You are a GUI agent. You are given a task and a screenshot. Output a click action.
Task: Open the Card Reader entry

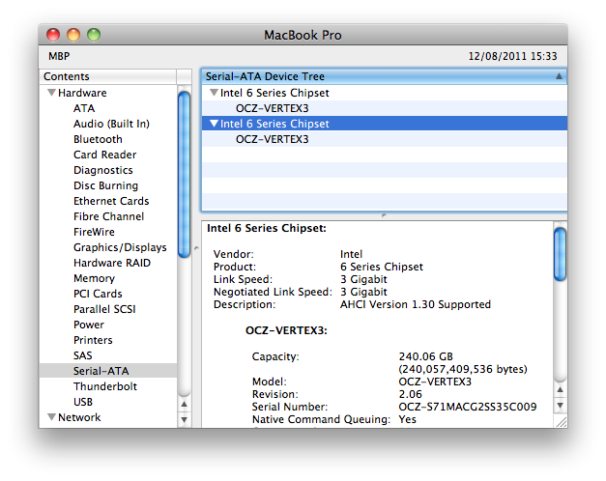(104, 155)
